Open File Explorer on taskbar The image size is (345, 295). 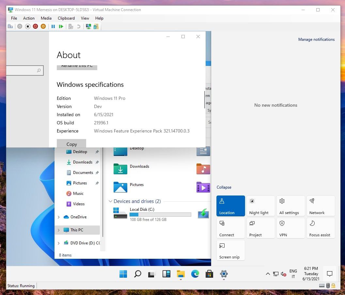point(180,274)
